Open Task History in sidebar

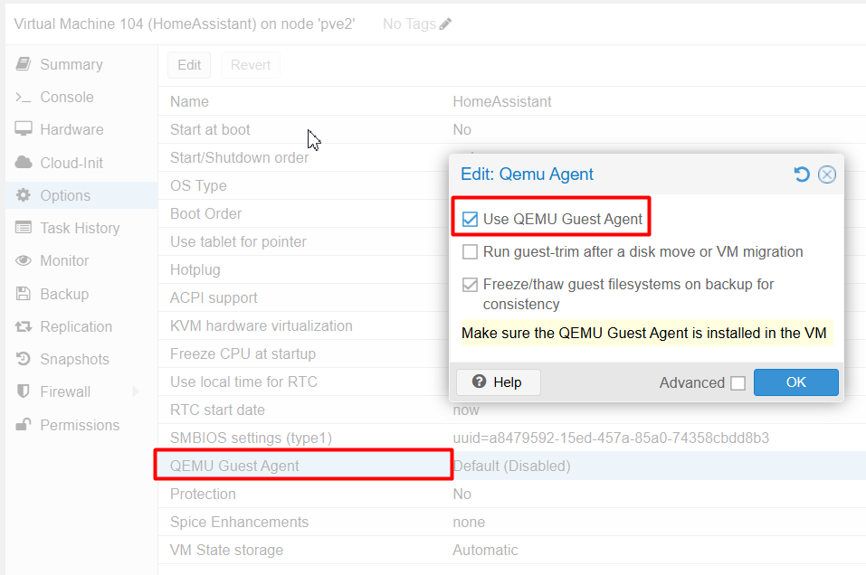tap(81, 228)
